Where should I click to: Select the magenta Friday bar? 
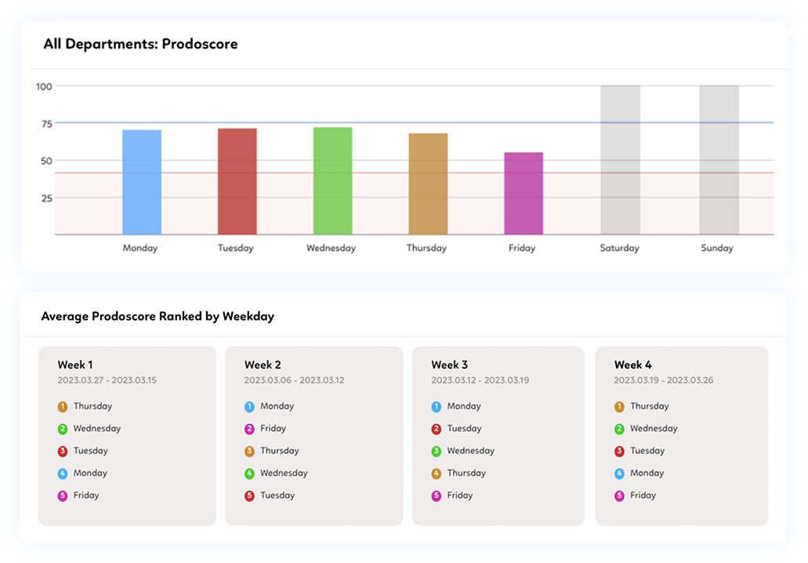coord(523,193)
